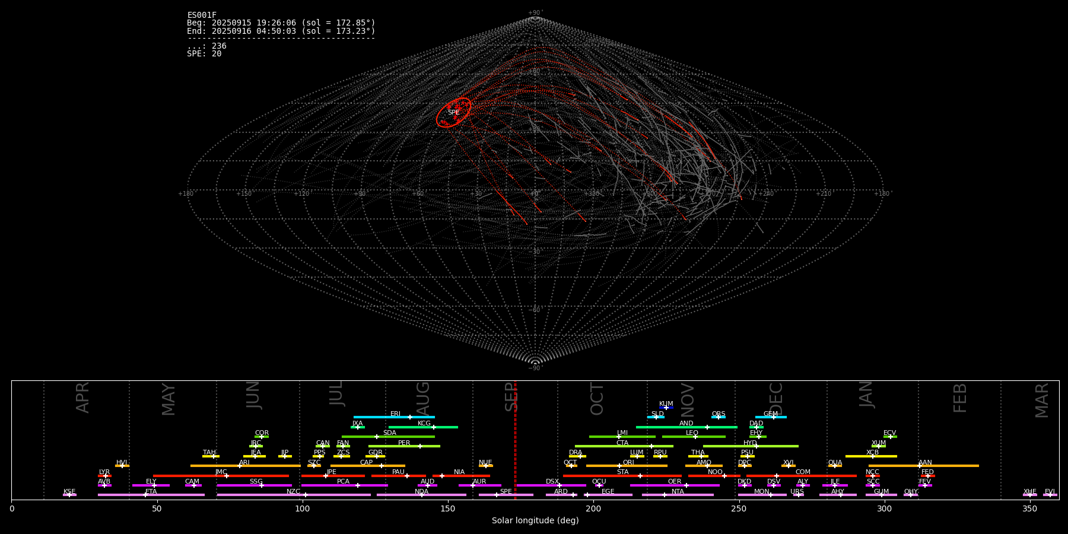
Task: Click the ERI shower label
Action: (x=396, y=414)
